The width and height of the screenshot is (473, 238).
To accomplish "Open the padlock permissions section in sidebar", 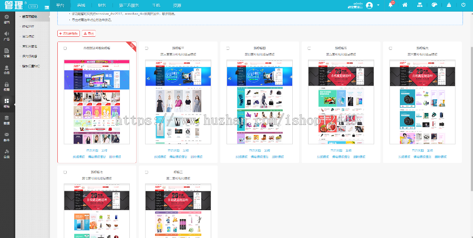I will (7, 87).
